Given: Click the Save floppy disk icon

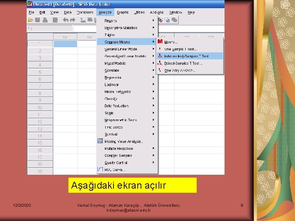Looking at the screenshot, I should pos(37,20).
